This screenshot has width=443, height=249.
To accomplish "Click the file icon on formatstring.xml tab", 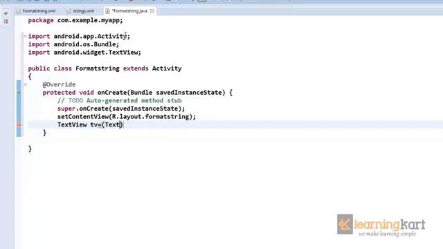I will (19, 11).
